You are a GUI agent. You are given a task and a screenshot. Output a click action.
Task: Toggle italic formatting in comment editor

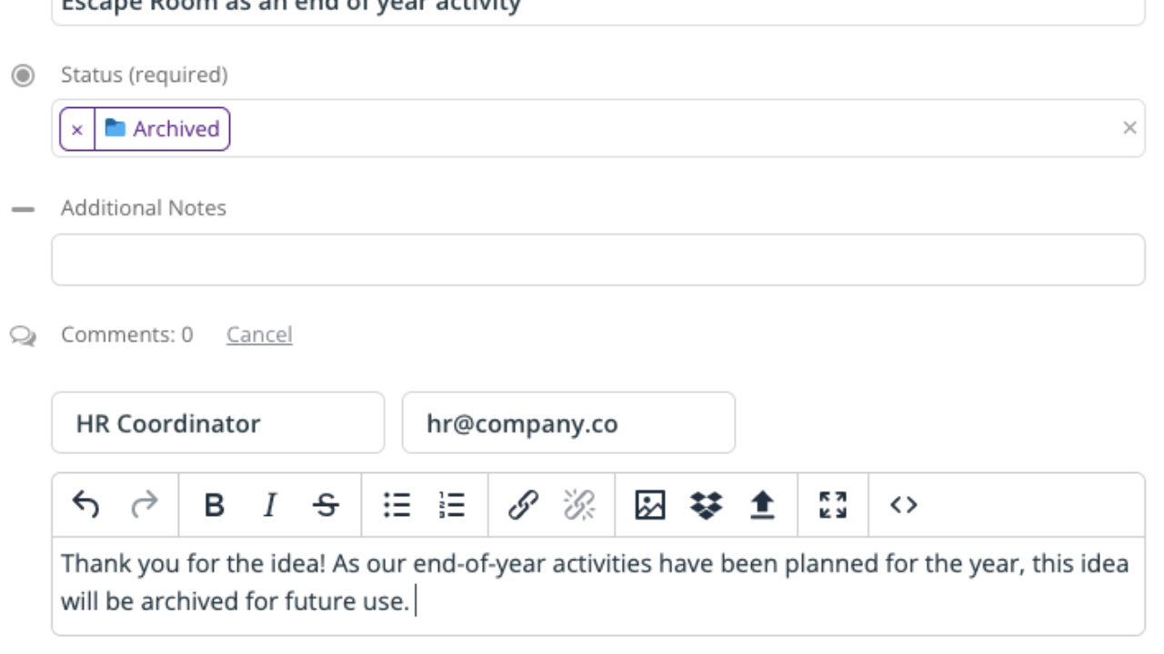coord(269,504)
